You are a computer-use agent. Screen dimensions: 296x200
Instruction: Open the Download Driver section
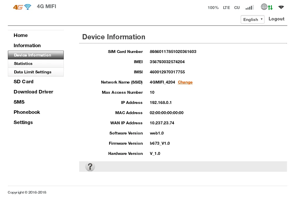point(33,92)
